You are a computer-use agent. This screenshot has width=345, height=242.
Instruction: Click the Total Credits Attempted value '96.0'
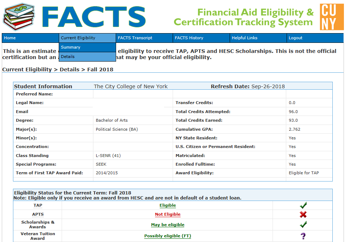tap(293, 112)
